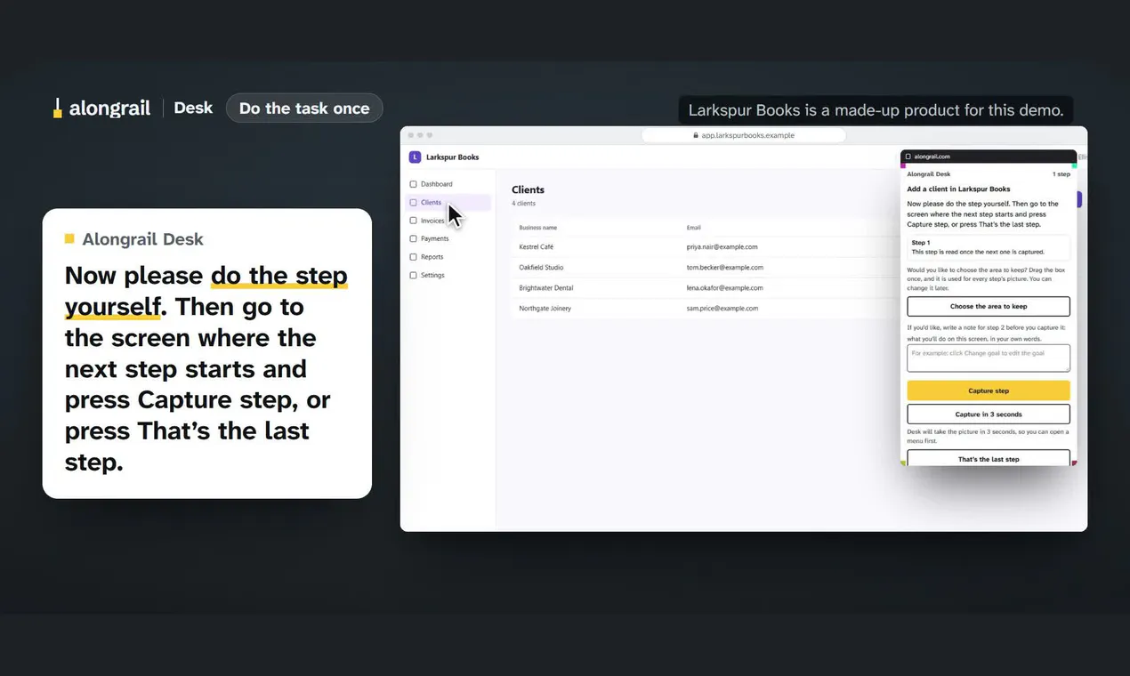
Task: Select the Oakfield Studio business name
Action: (541, 267)
